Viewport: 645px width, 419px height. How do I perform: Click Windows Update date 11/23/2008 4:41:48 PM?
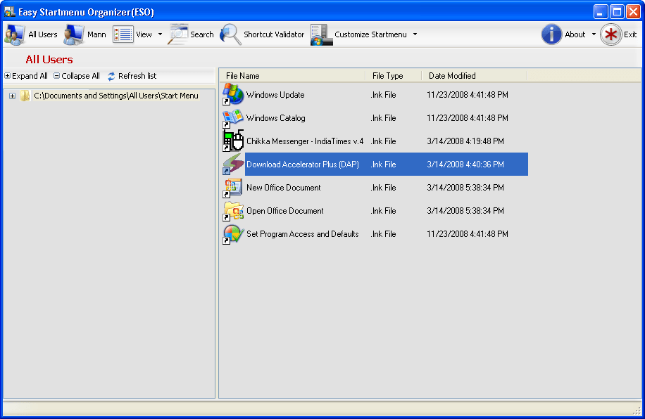coord(468,95)
